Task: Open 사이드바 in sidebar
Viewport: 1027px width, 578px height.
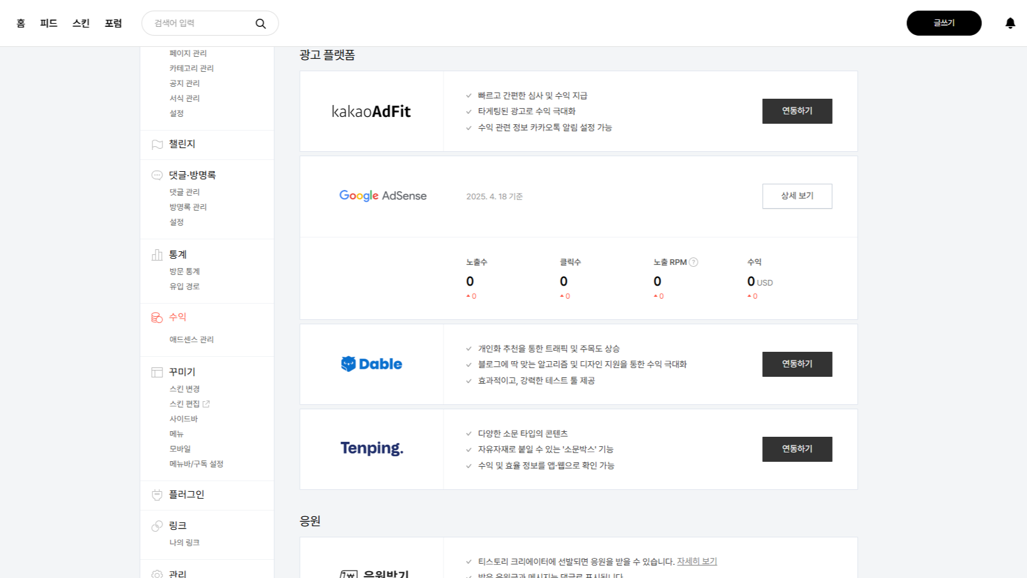Action: tap(184, 419)
